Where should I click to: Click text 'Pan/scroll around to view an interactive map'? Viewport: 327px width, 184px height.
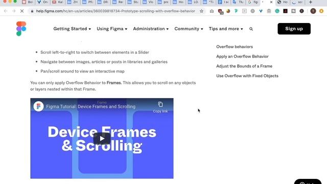[x=82, y=72]
